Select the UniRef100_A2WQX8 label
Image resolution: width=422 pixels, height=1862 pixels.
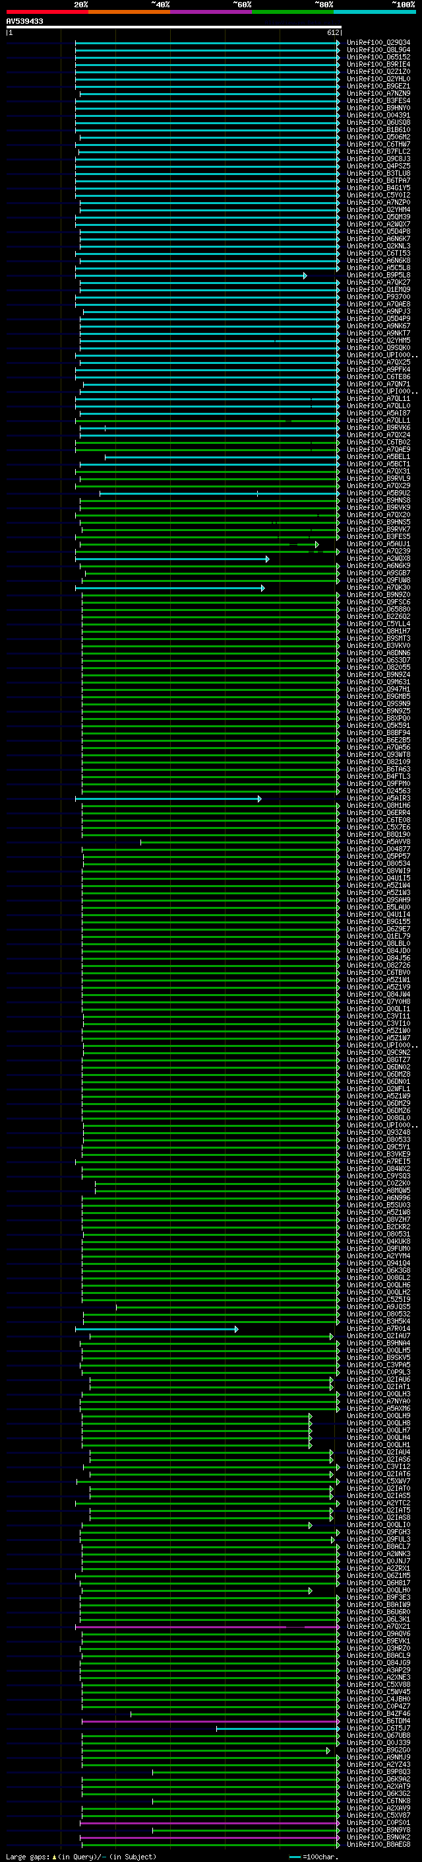[x=378, y=559]
